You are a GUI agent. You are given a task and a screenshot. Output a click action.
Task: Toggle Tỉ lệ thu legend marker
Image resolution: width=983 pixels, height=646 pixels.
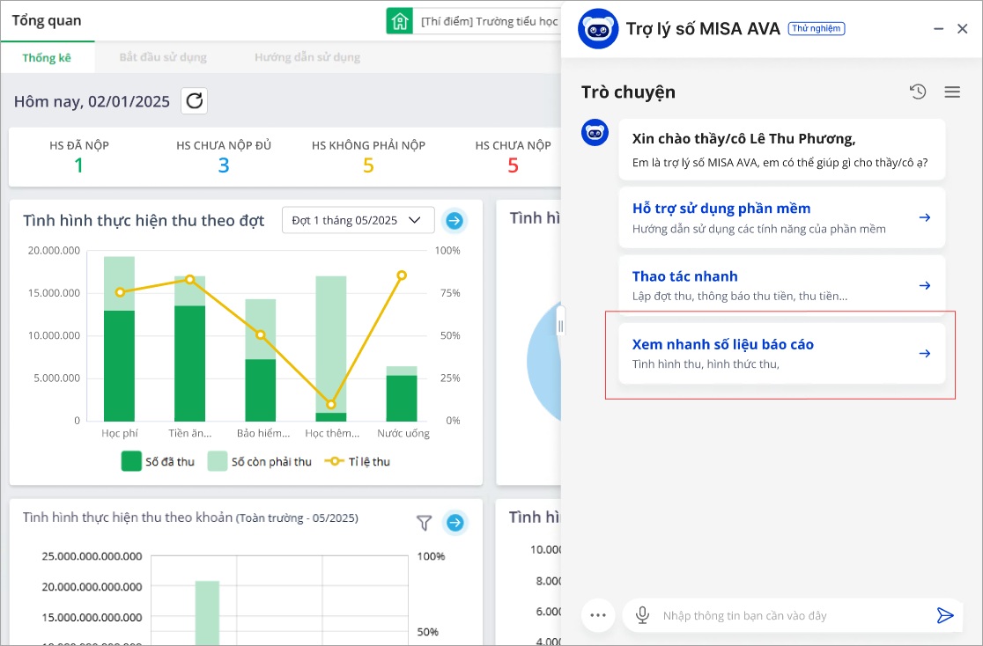[334, 461]
